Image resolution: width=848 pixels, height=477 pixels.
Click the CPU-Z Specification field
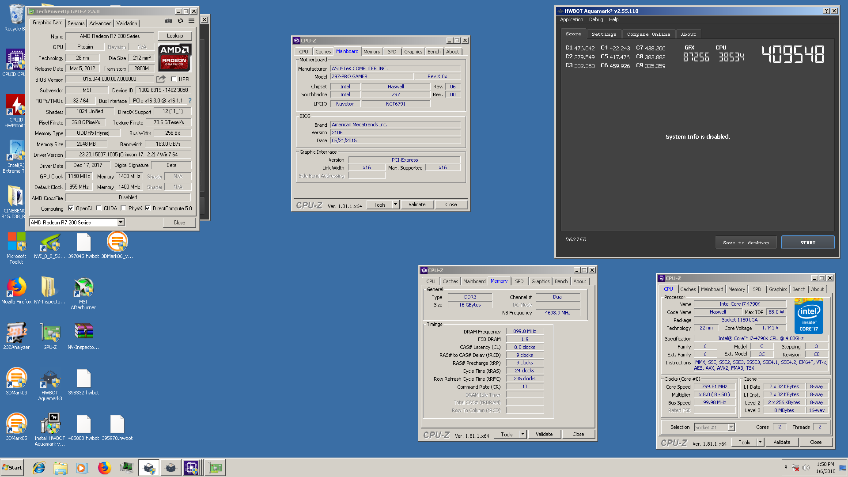[761, 338]
